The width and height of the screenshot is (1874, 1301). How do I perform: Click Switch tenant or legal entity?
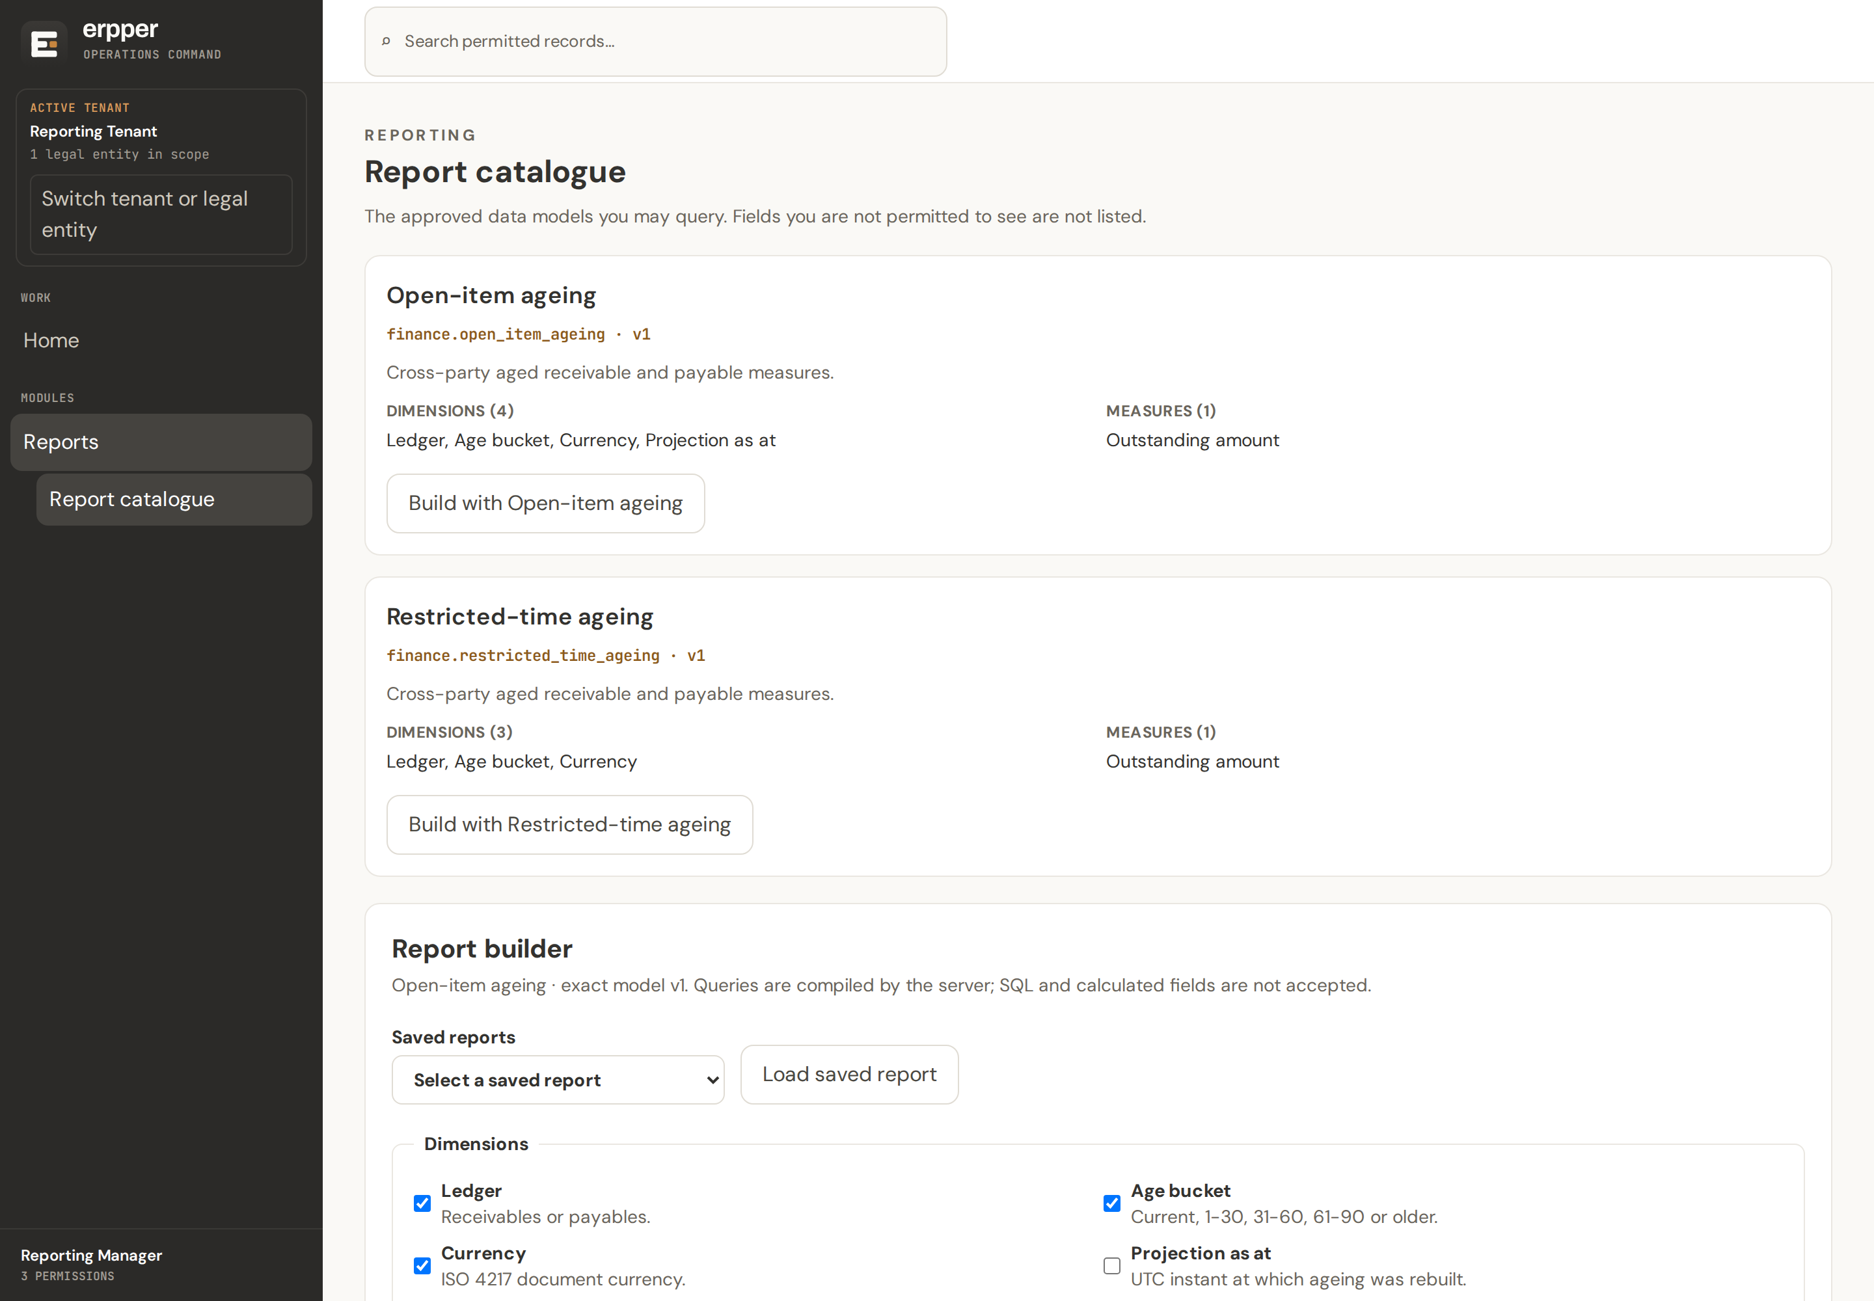click(161, 215)
